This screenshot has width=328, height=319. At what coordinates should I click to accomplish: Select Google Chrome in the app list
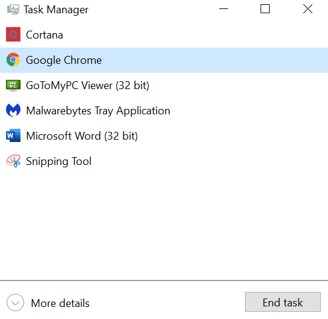164,60
